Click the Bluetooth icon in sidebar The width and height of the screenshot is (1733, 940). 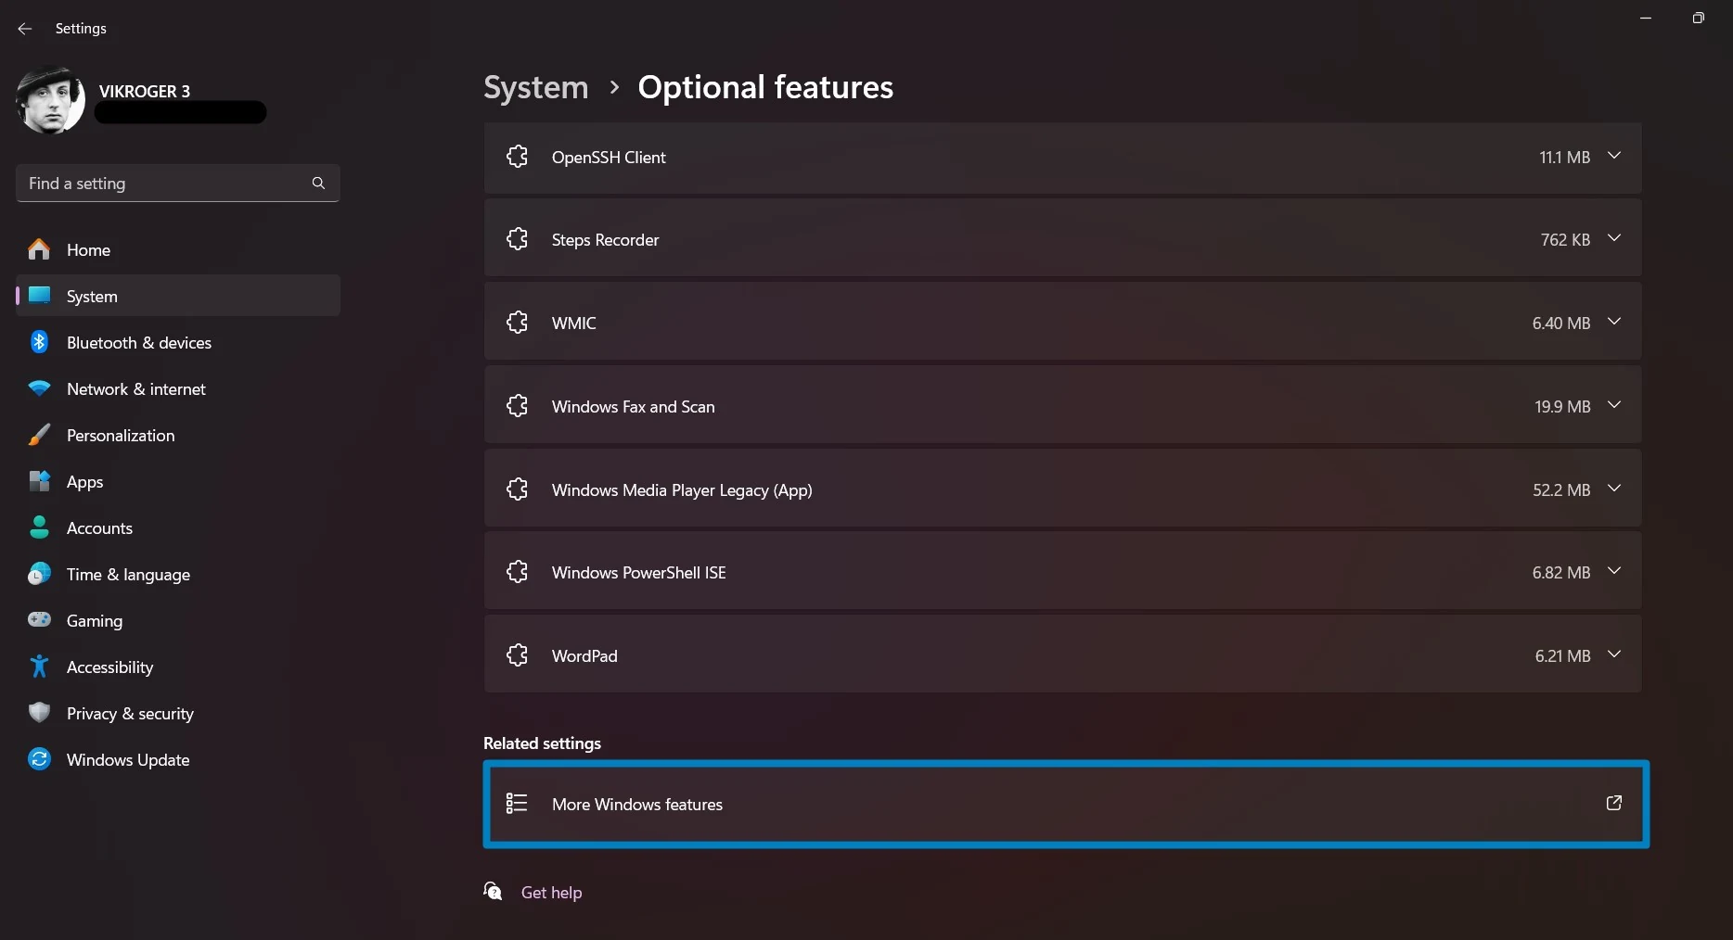(x=39, y=342)
